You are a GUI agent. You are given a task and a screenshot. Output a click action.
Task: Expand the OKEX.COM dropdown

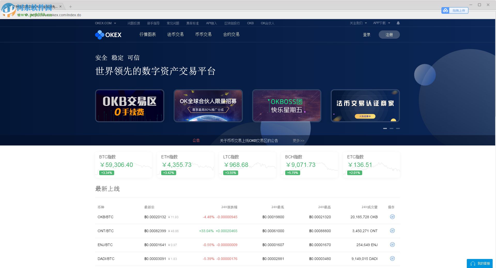coord(105,23)
